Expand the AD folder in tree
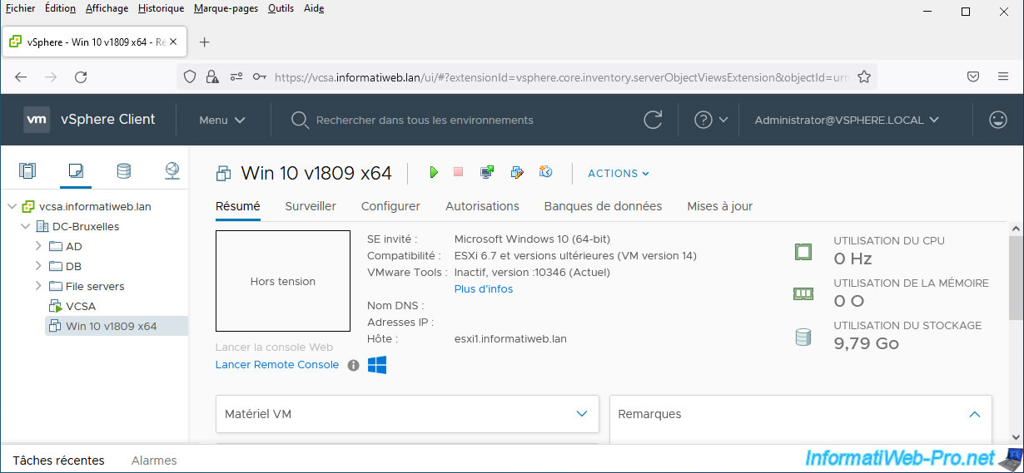 click(38, 246)
